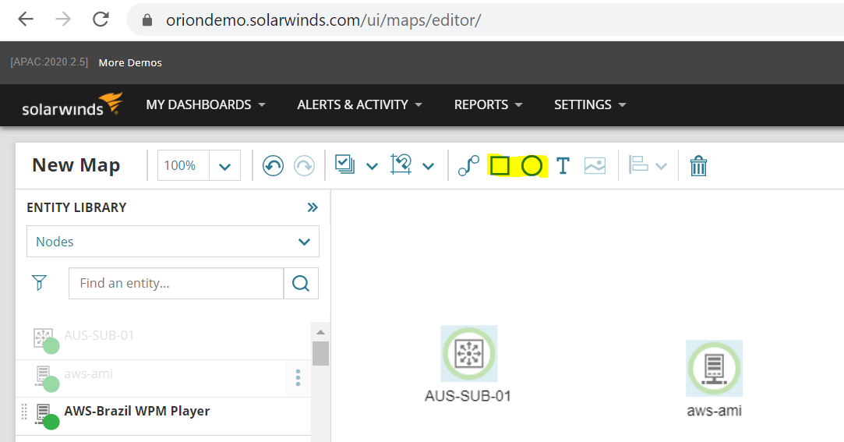Image resolution: width=844 pixels, height=442 pixels.
Task: Expand the zoom level dropdown arrow
Action: [225, 166]
